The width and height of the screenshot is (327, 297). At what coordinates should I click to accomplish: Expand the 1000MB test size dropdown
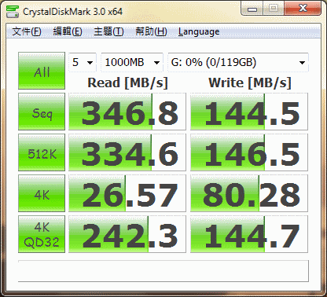pos(132,62)
